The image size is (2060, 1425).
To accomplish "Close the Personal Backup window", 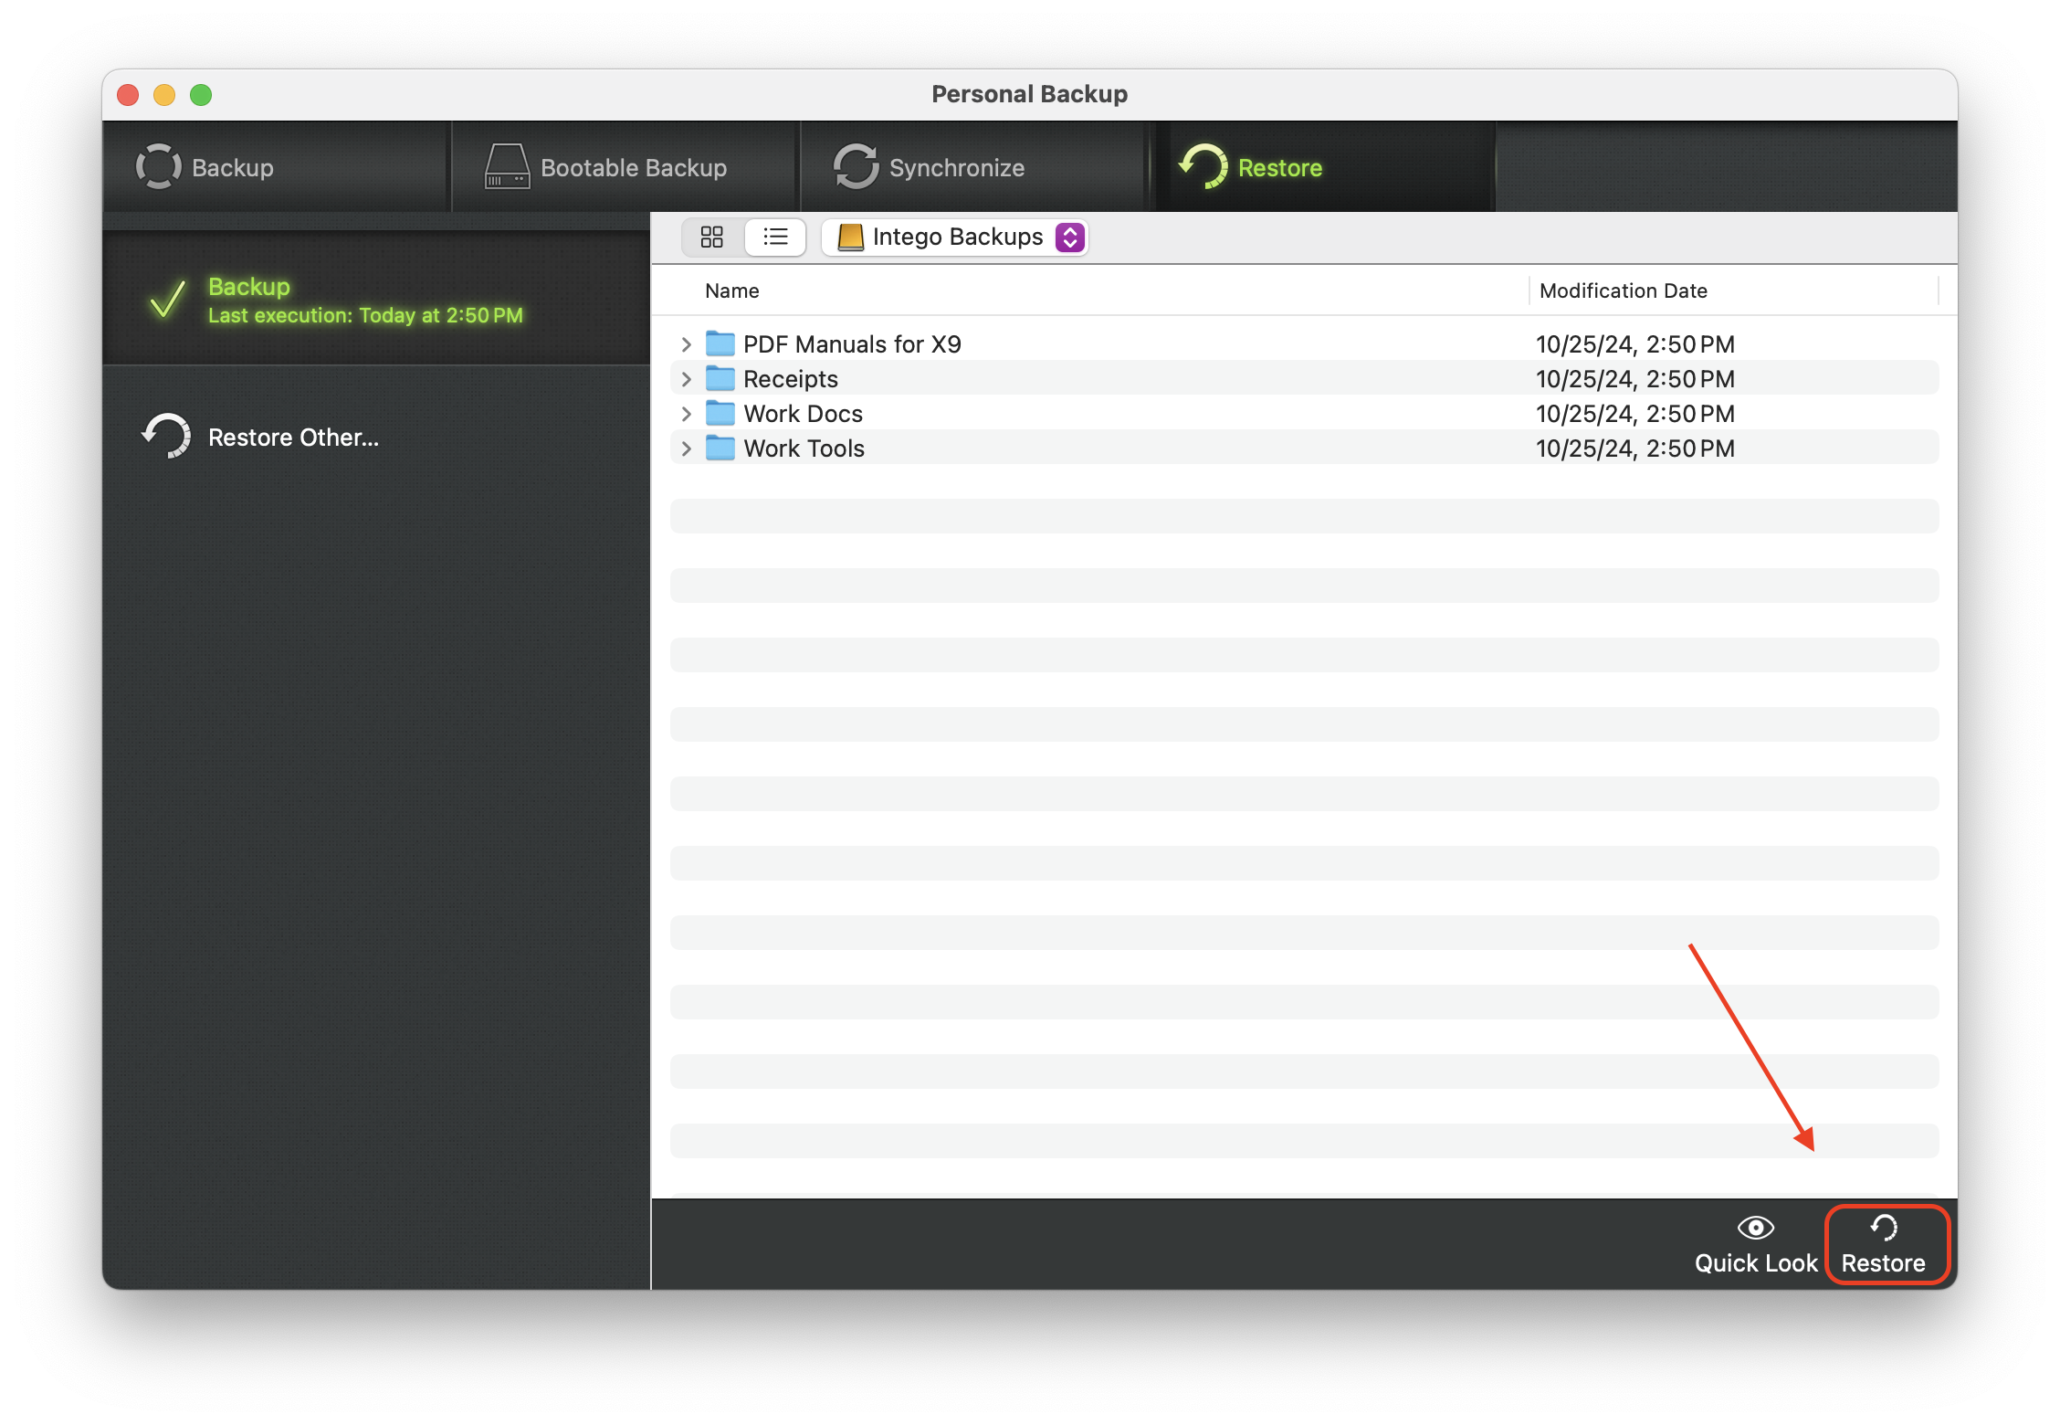I will (x=128, y=95).
